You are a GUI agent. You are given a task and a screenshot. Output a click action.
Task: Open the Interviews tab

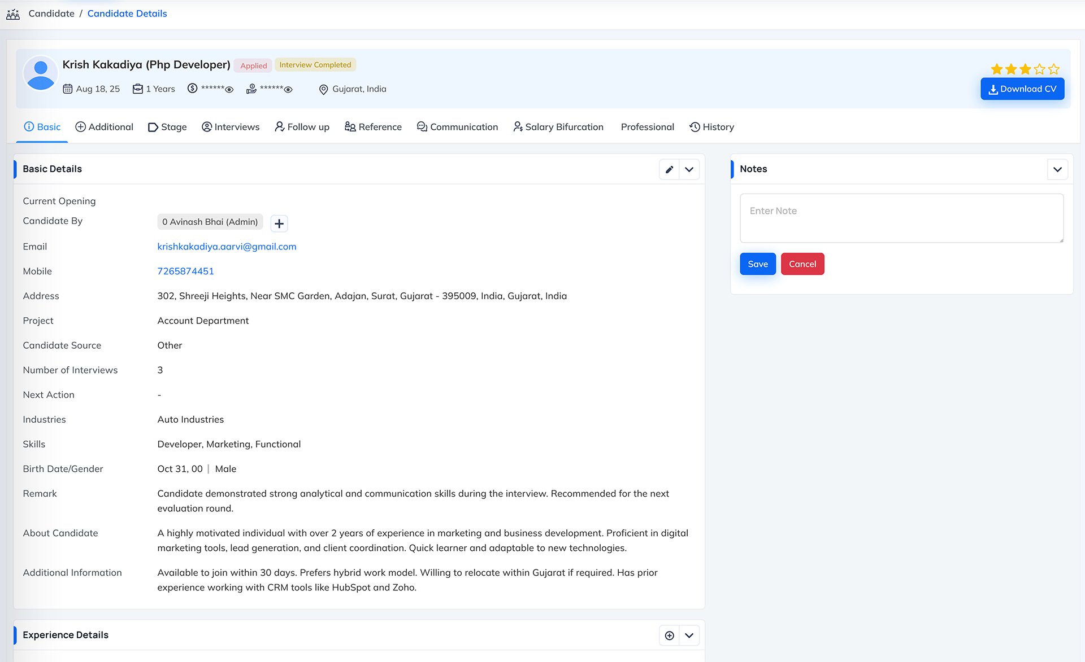click(231, 127)
